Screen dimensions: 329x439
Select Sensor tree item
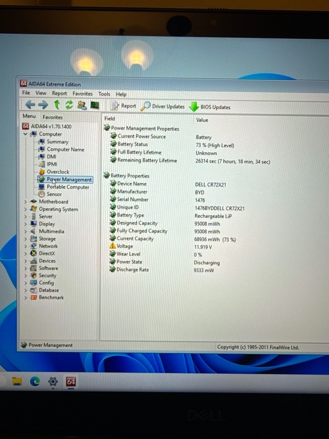(50, 194)
